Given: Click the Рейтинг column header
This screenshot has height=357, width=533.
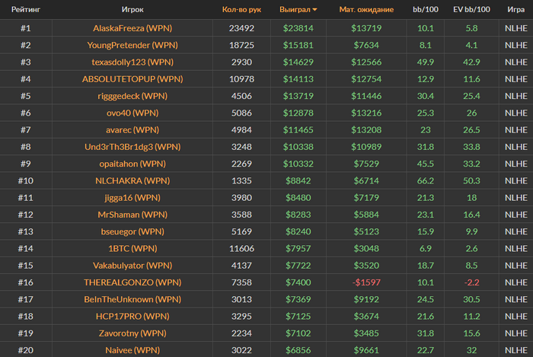Looking at the screenshot, I should pos(26,9).
